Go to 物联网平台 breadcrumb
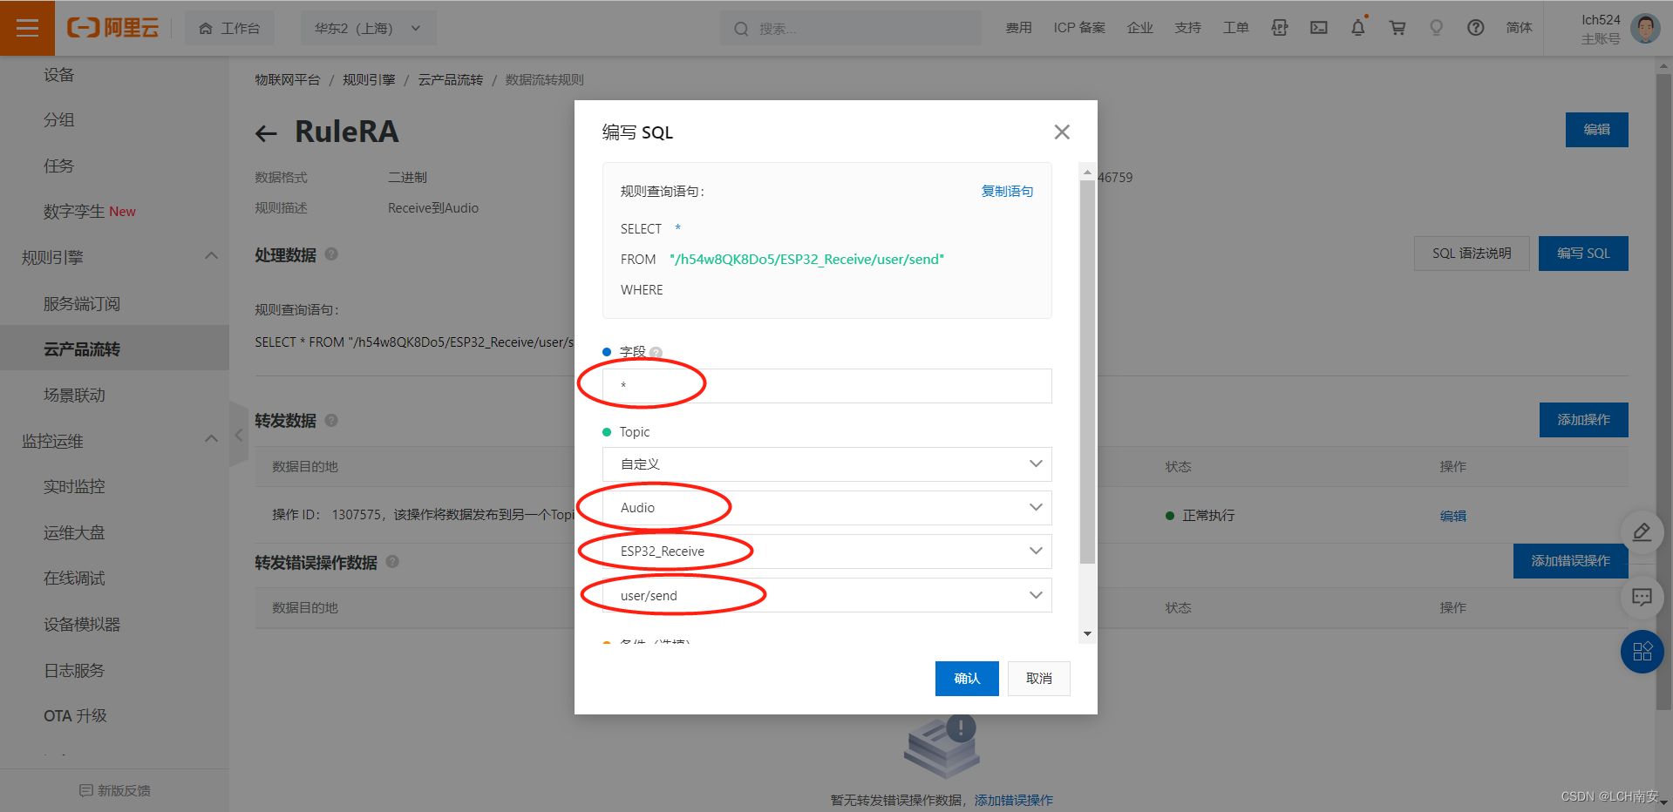This screenshot has width=1673, height=812. [x=287, y=80]
